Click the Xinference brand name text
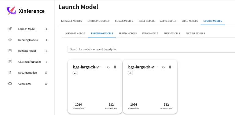The height and width of the screenshot is (115, 235). (x=31, y=11)
